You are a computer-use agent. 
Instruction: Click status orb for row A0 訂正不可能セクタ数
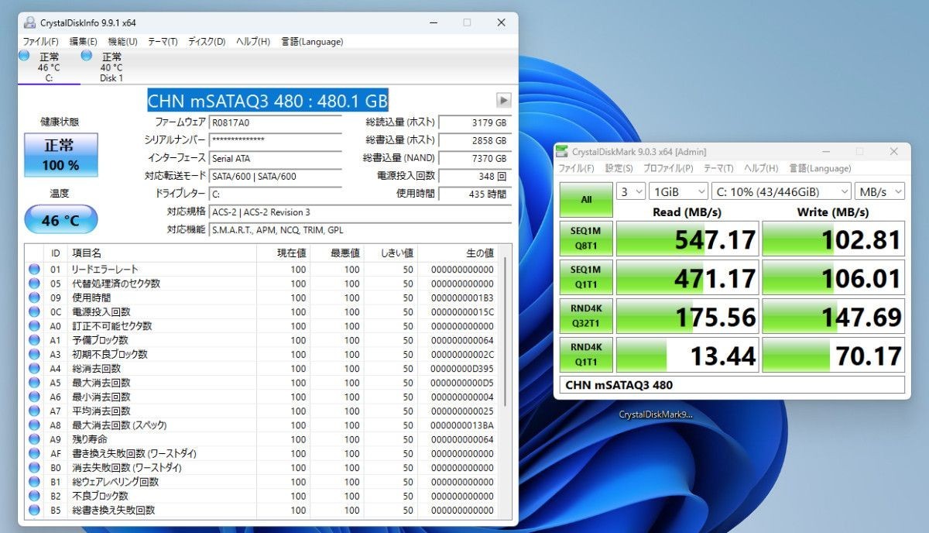(34, 326)
